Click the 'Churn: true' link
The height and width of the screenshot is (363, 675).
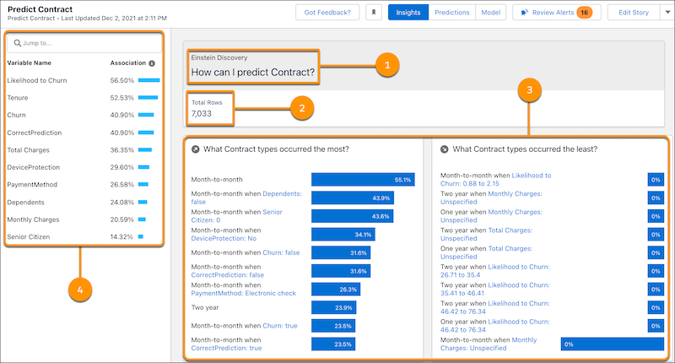point(280,326)
